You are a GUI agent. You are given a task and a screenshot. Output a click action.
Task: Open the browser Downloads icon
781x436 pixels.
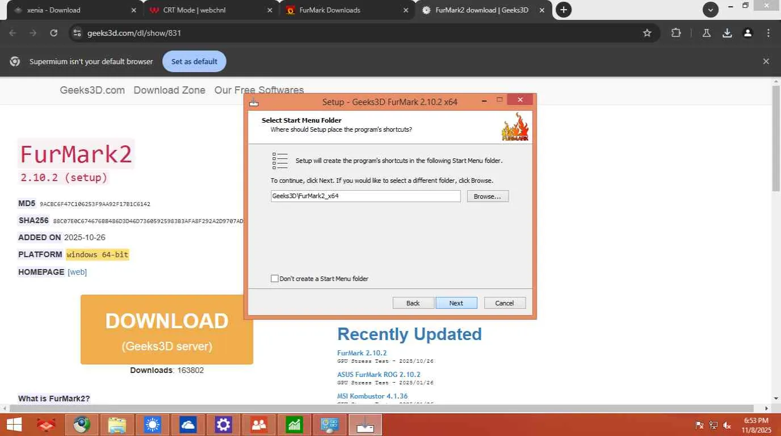[x=727, y=33]
